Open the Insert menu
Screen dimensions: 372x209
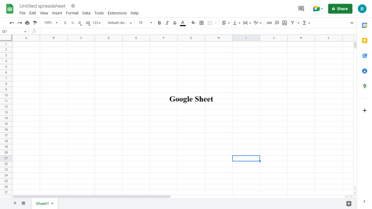(x=57, y=13)
